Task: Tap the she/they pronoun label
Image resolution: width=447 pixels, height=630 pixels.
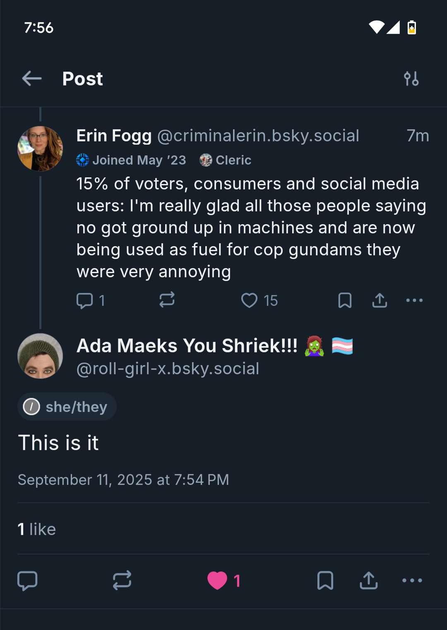Action: tap(67, 407)
